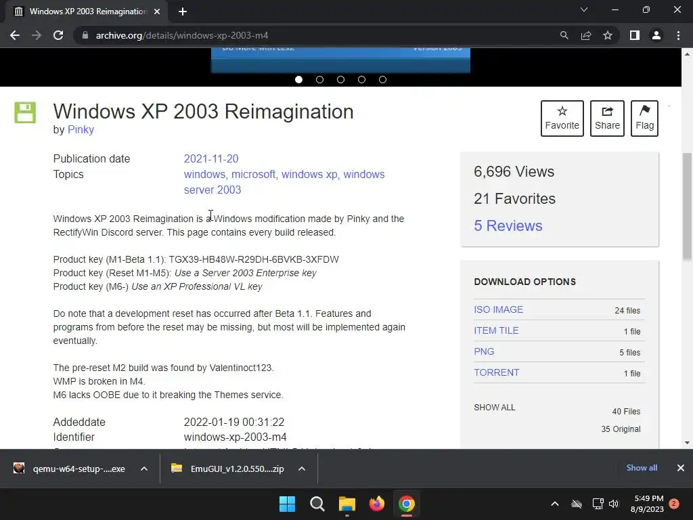
Task: Click the 6,696 Views statistic
Action: point(514,171)
